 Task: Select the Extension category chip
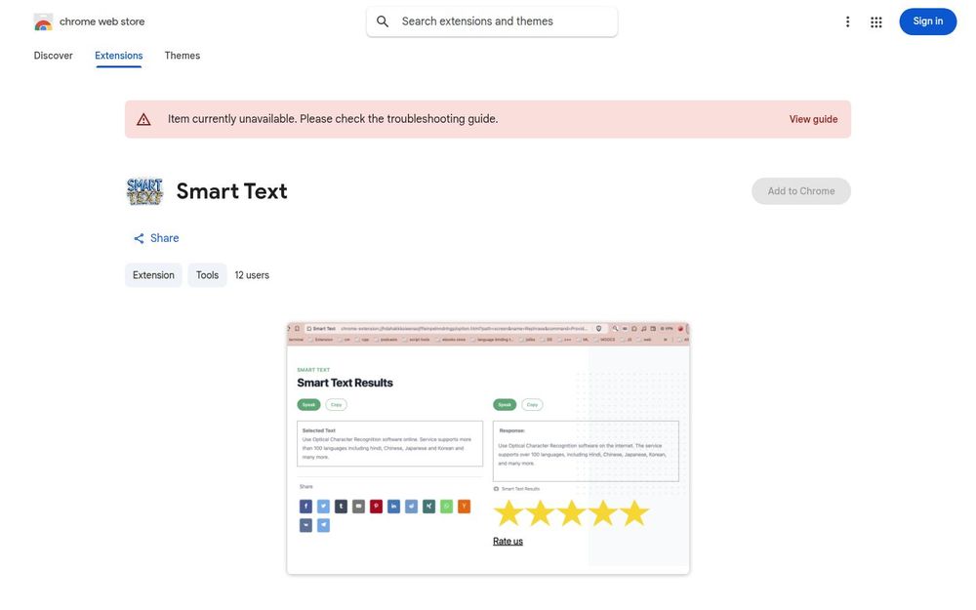153,275
